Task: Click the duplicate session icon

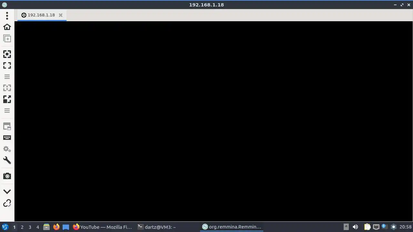Action: 7,39
